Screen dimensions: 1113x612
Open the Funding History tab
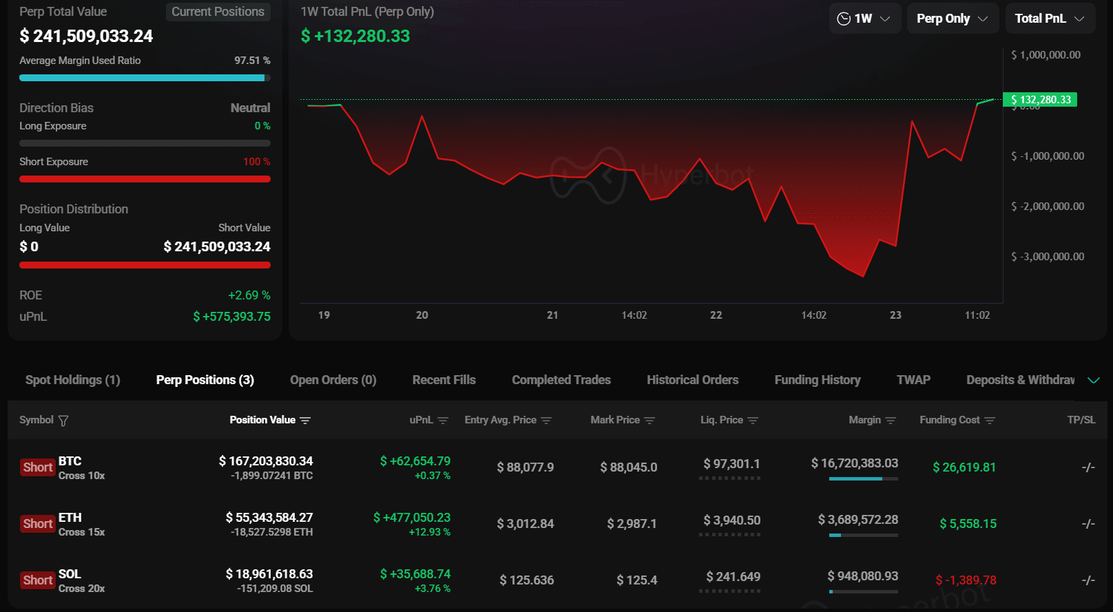(818, 380)
